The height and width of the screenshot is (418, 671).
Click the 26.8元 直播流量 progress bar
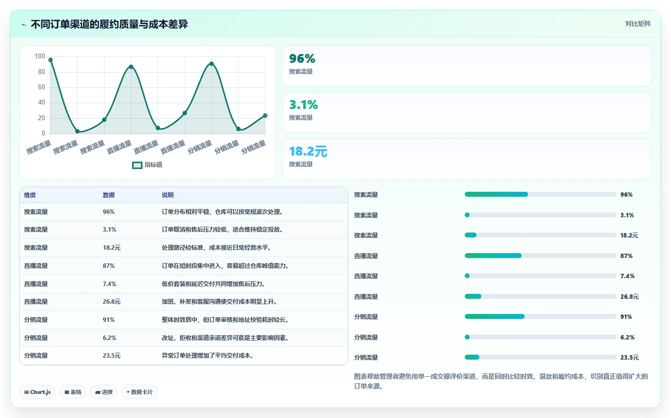coord(540,296)
